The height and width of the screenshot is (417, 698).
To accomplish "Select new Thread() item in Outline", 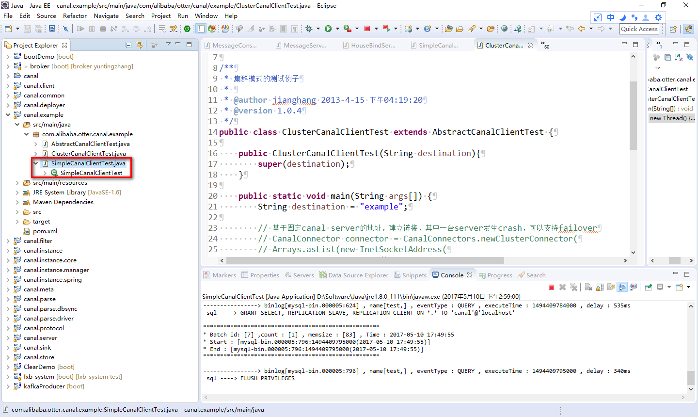I will click(x=672, y=118).
